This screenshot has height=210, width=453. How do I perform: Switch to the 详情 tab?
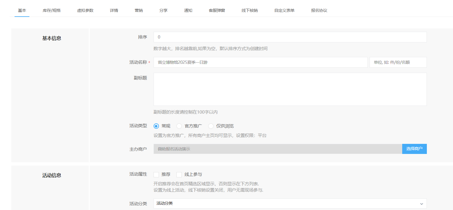click(x=114, y=10)
